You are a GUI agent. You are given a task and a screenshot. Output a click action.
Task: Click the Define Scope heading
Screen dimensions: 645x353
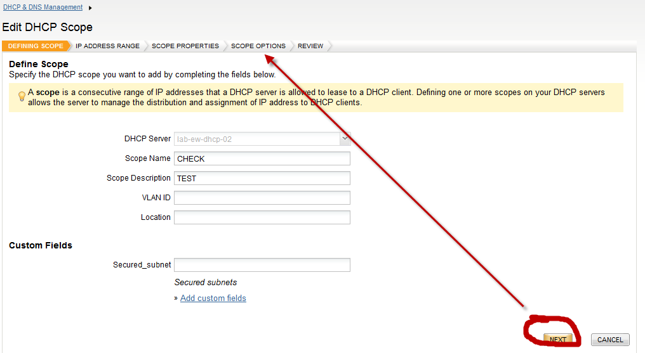coord(39,64)
